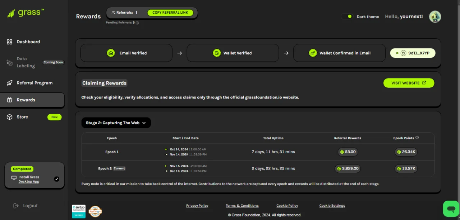Click the AMTSO certification badge
The width and height of the screenshot is (460, 220).
(79, 211)
